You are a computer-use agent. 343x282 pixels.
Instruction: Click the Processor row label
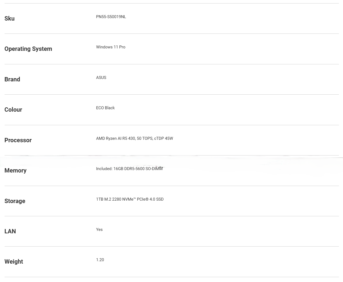click(x=18, y=140)
